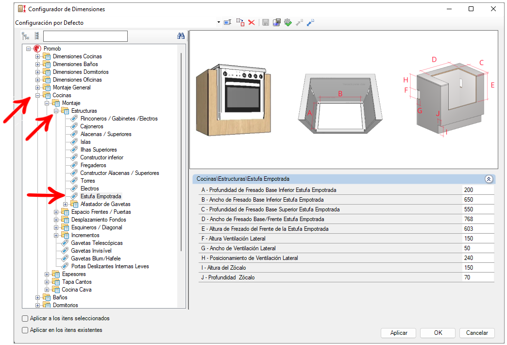The height and width of the screenshot is (345, 507).
Task: Collapse the Cocinas tree node
Action: pos(37,95)
